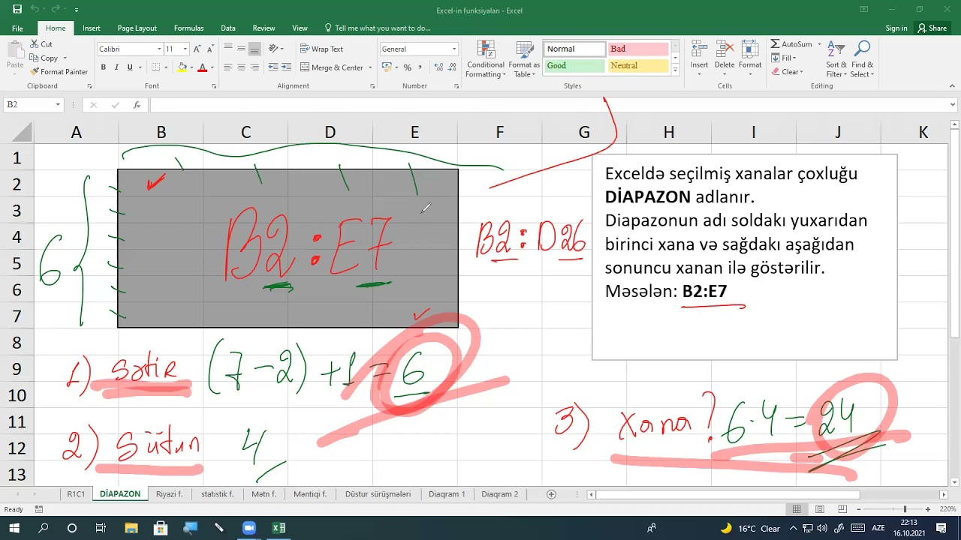Screen dimensions: 961x540
Task: Toggle Underline formatting
Action: coord(129,67)
